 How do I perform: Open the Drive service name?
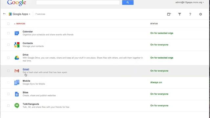pos(26,55)
